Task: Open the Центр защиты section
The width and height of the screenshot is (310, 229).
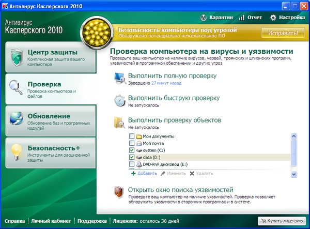Action: [x=51, y=57]
